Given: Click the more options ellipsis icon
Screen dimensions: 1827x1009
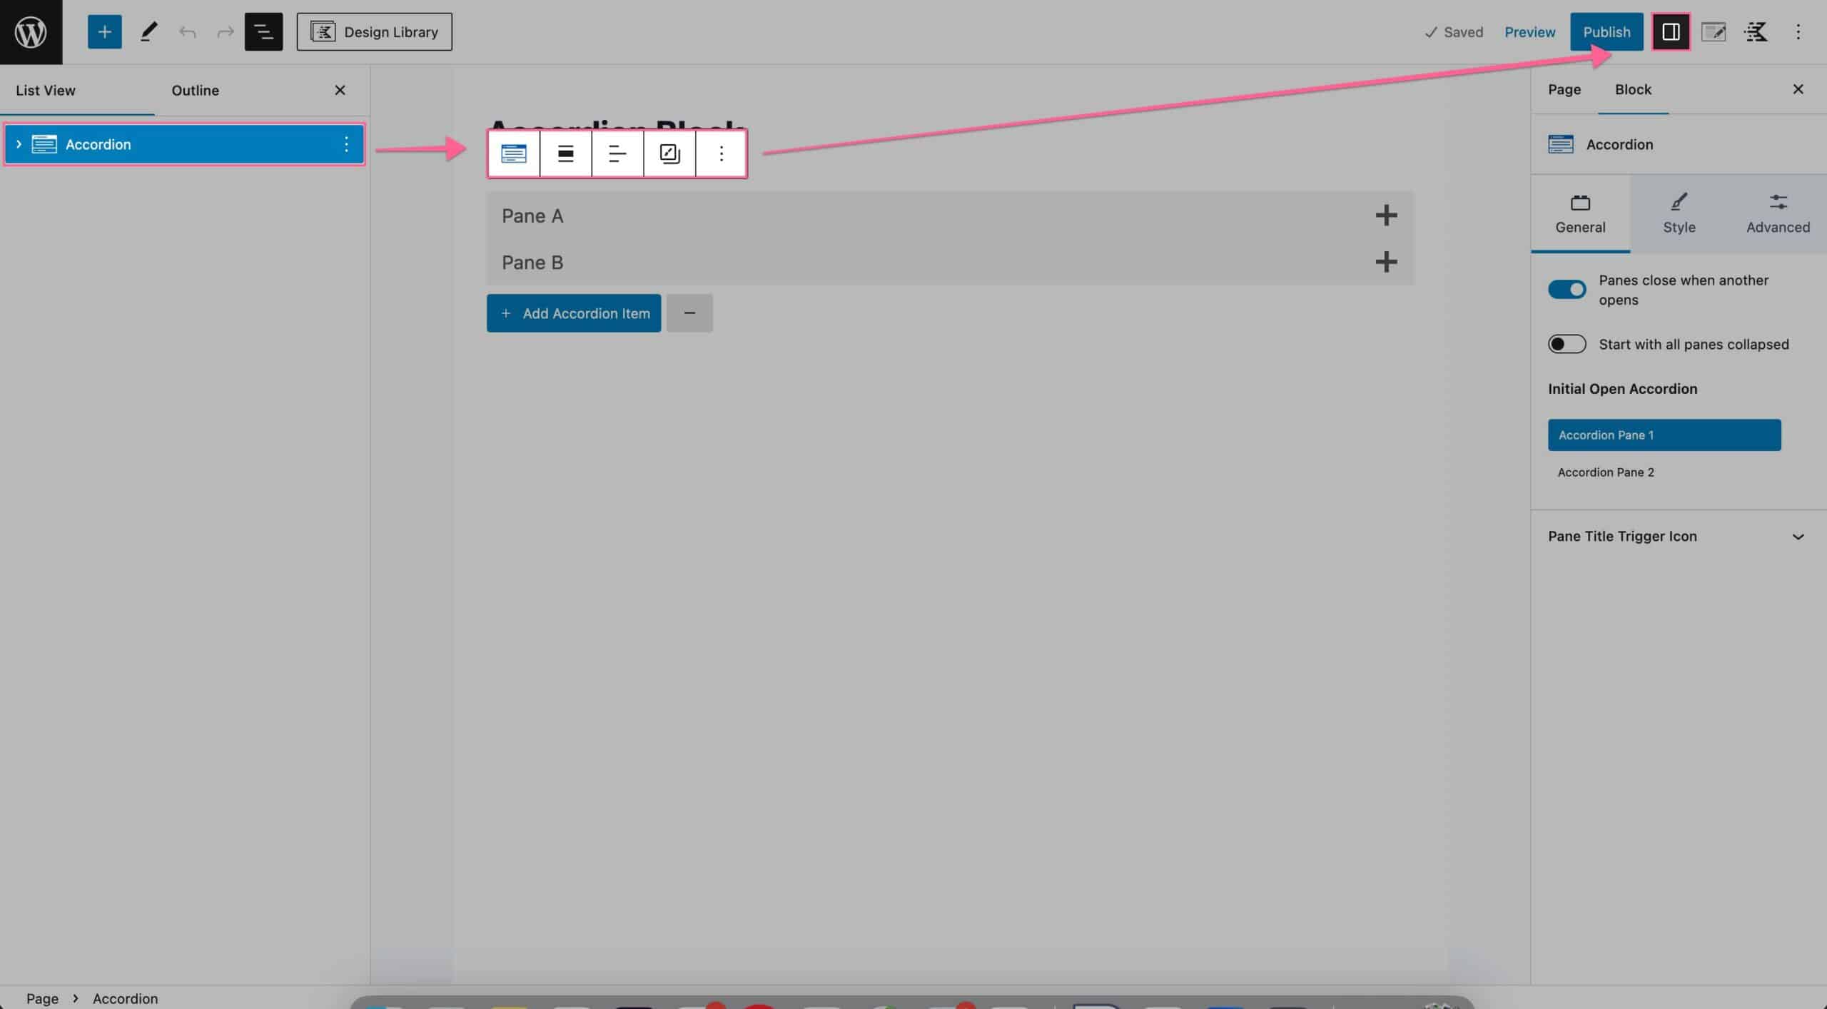Looking at the screenshot, I should click(720, 153).
